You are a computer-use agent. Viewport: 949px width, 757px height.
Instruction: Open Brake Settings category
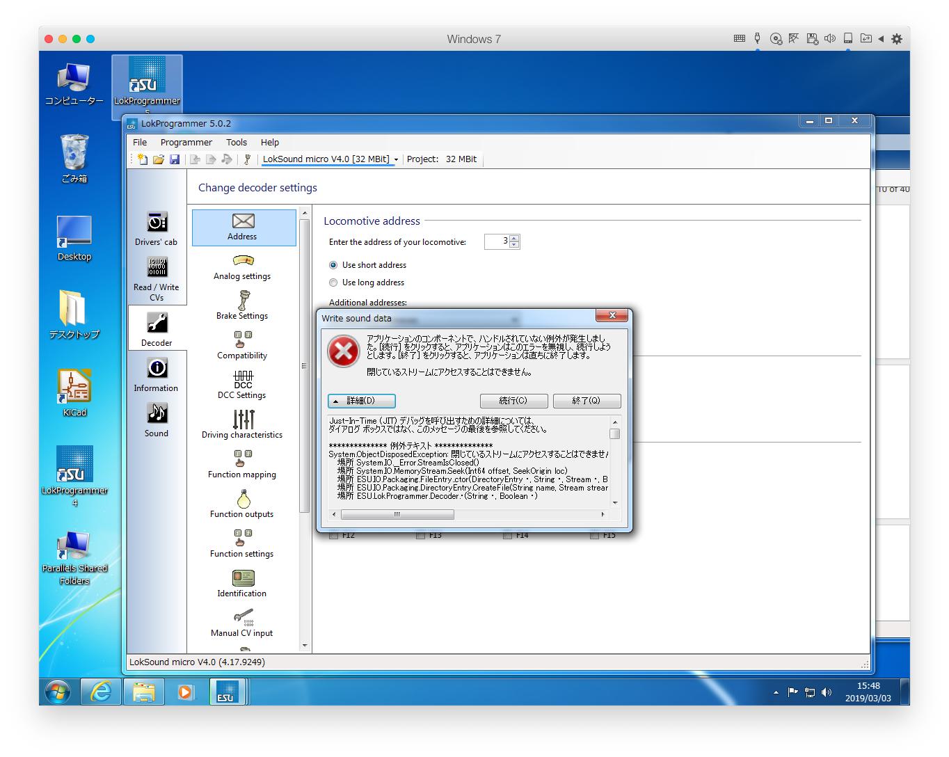tap(242, 305)
